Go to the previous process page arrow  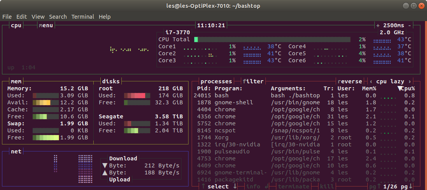tap(379, 187)
